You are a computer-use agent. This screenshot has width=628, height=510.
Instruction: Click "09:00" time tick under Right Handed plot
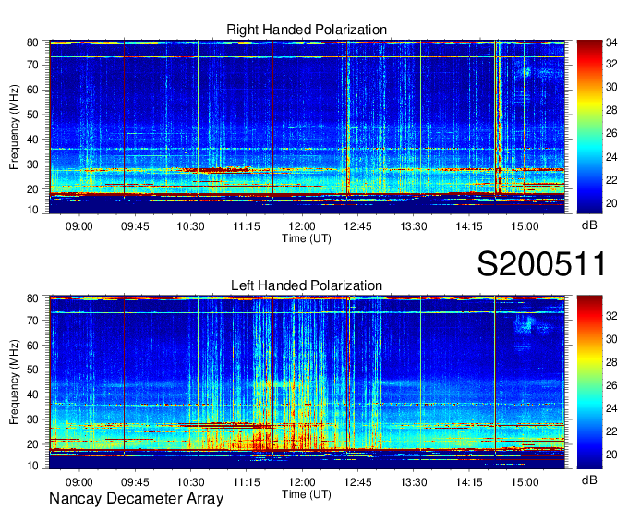pos(78,226)
